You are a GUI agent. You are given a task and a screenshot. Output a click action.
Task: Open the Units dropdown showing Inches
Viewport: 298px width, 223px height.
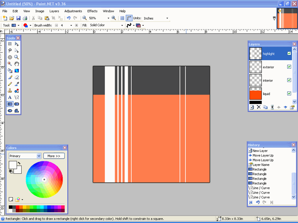click(x=156, y=18)
